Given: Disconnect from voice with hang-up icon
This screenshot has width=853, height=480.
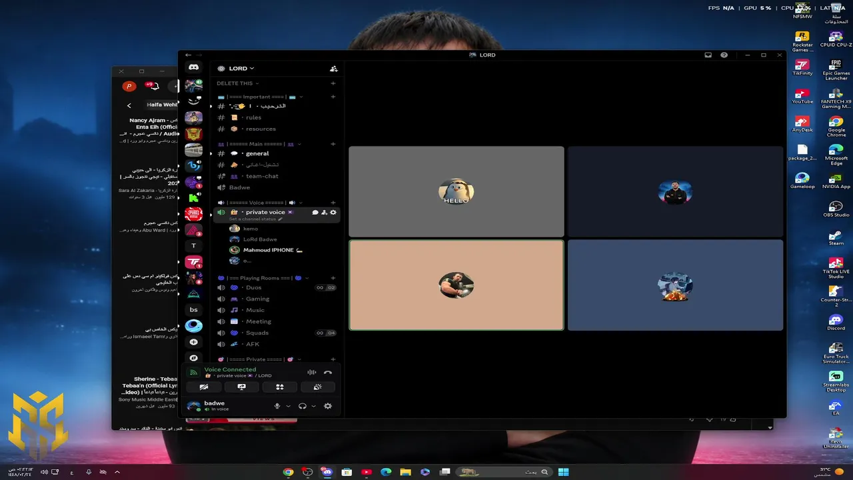Looking at the screenshot, I should coord(328,373).
